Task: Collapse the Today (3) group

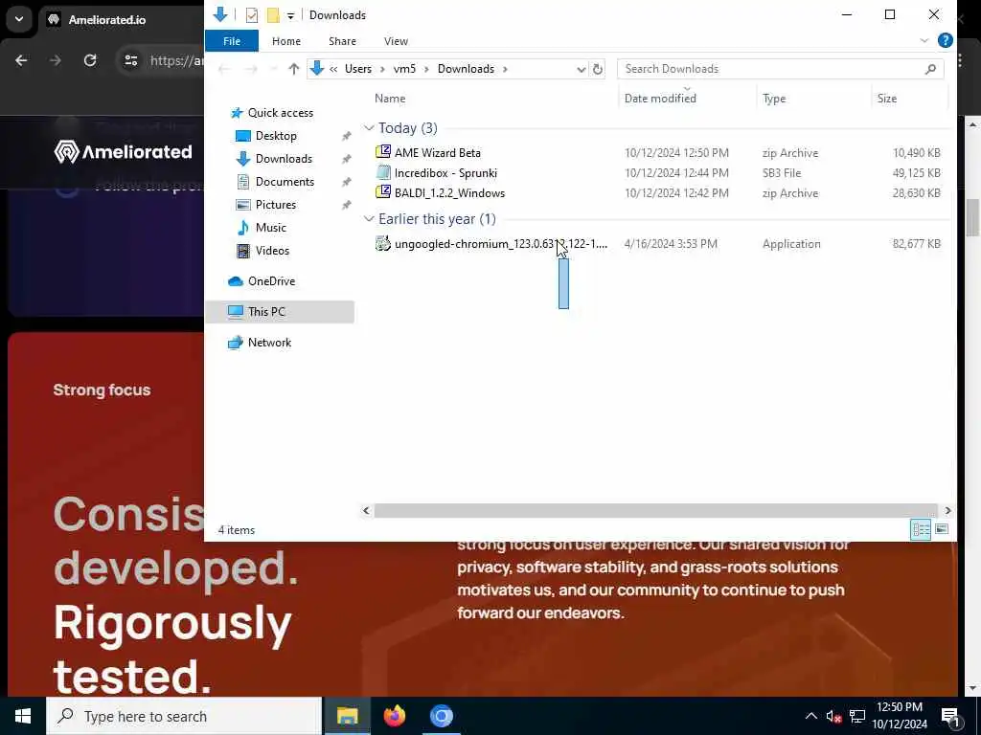Action: [x=369, y=128]
